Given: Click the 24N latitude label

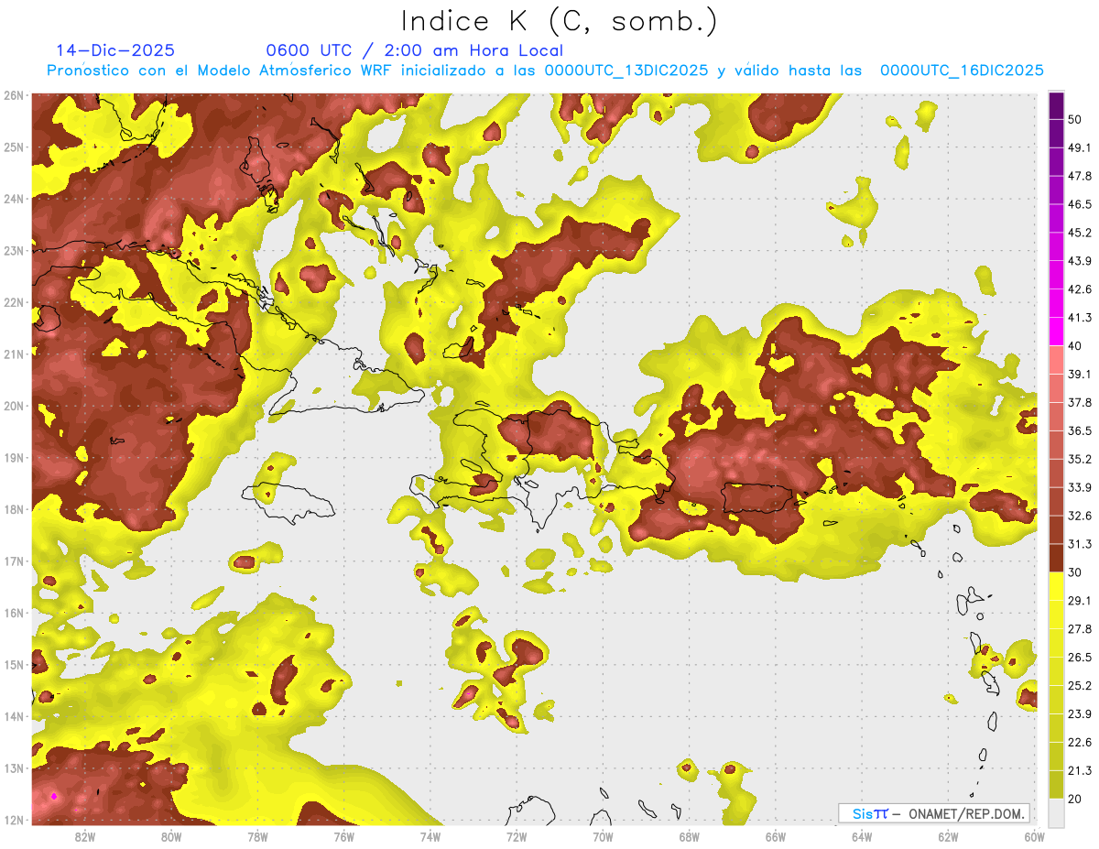Looking at the screenshot, I should 14,199.
